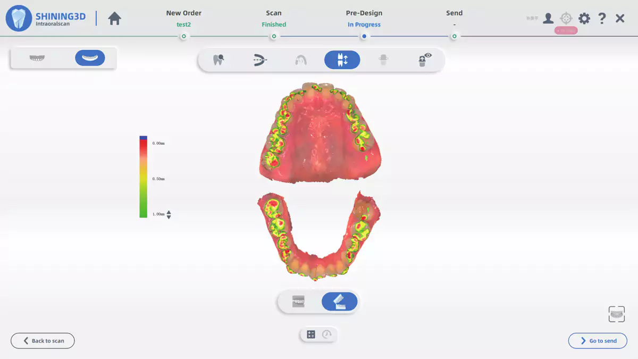
Task: Click the pink status badge under crosshair
Action: [x=566, y=31]
